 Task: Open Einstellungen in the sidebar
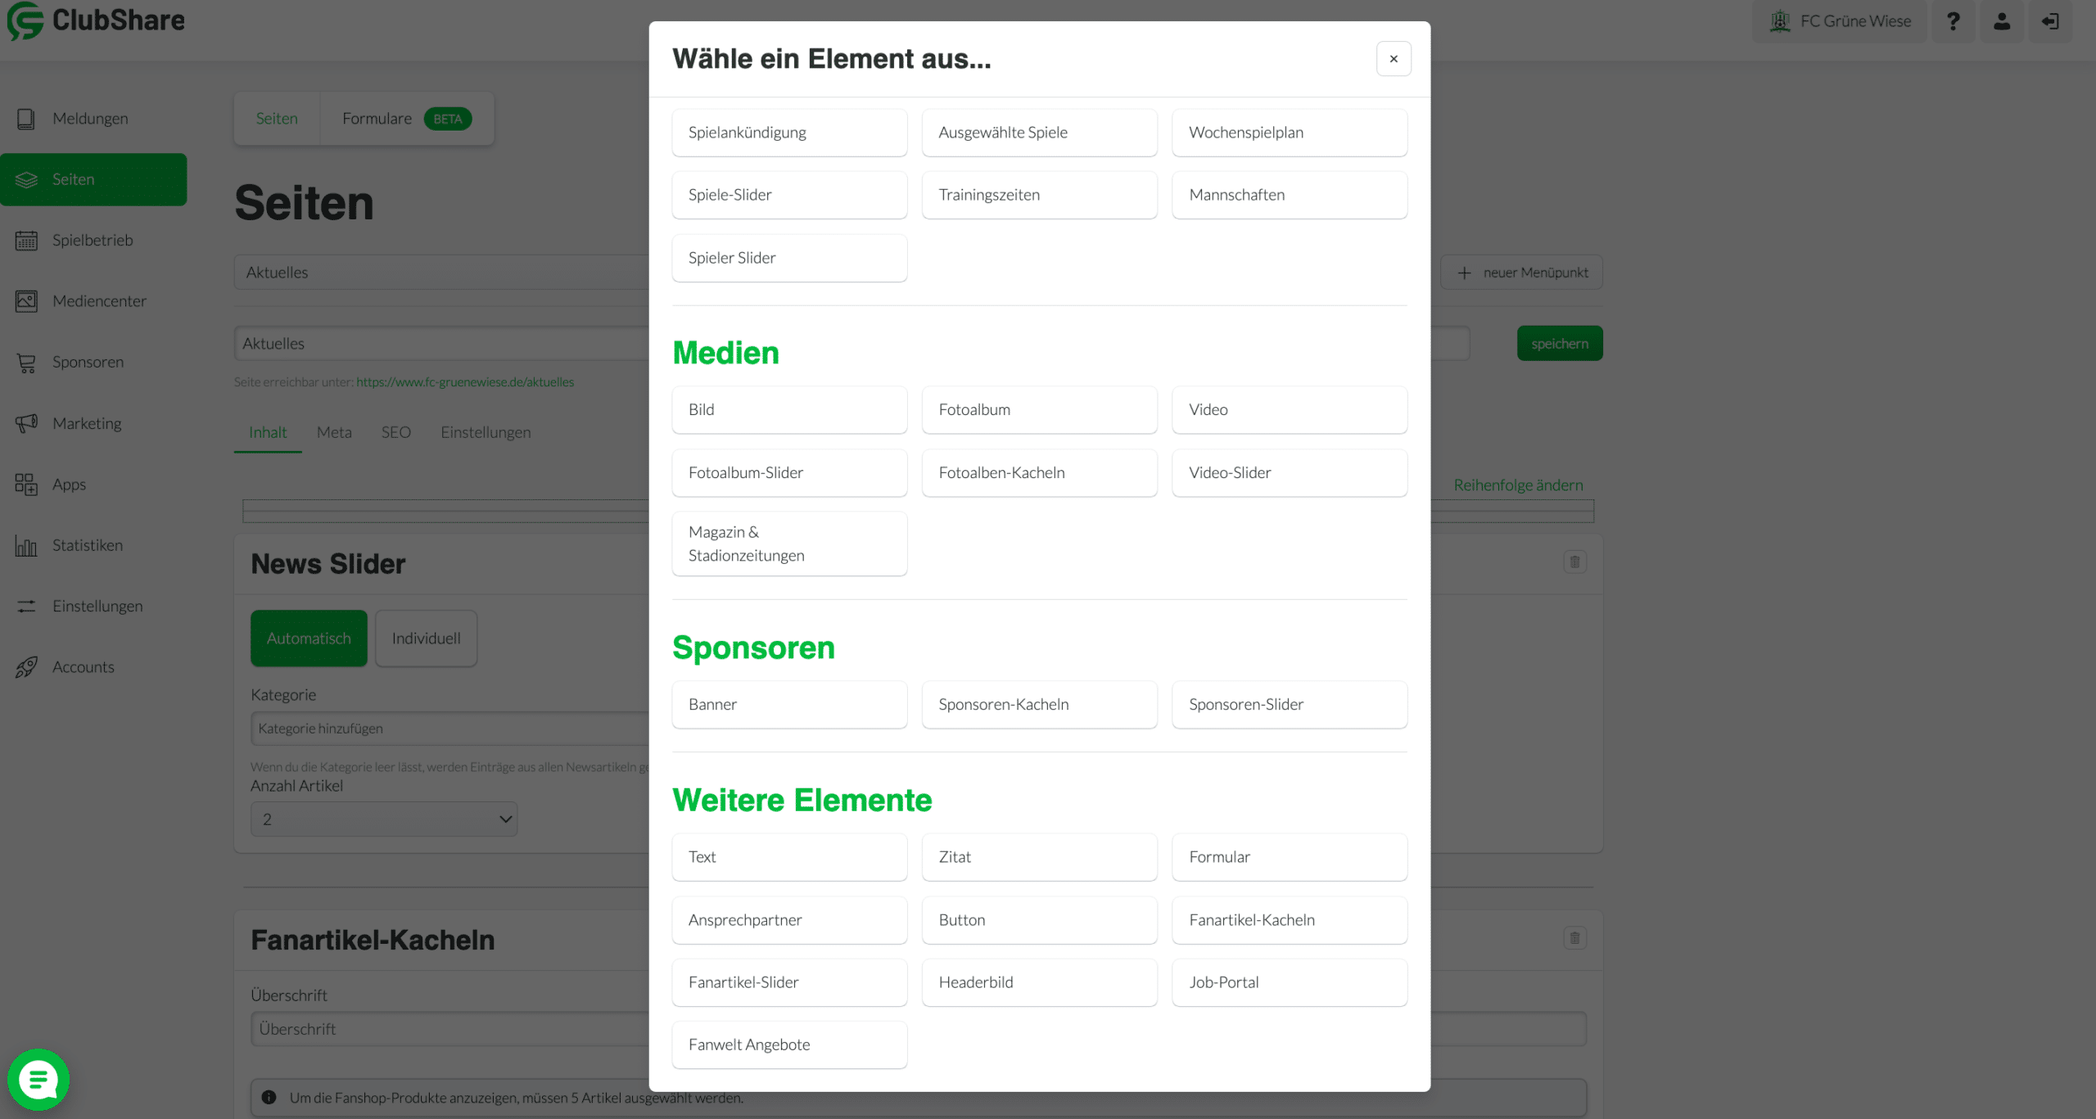click(x=93, y=607)
